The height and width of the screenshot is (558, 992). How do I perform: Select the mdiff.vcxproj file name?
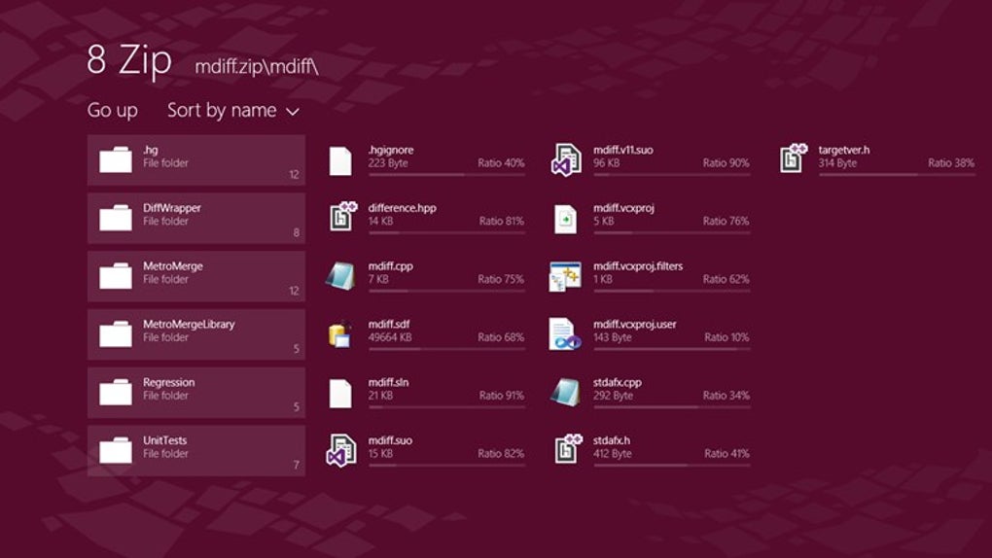(623, 208)
